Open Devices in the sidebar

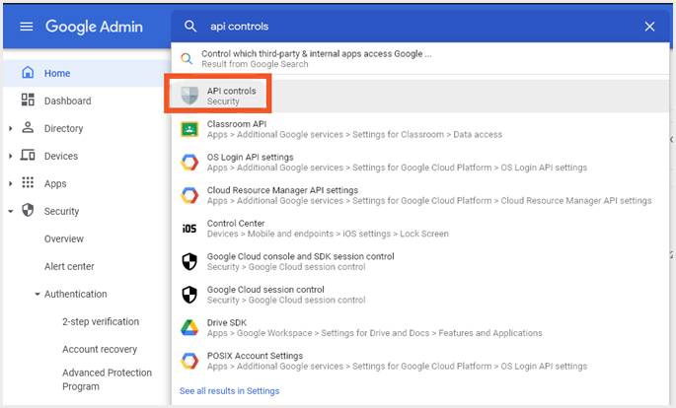tap(61, 157)
